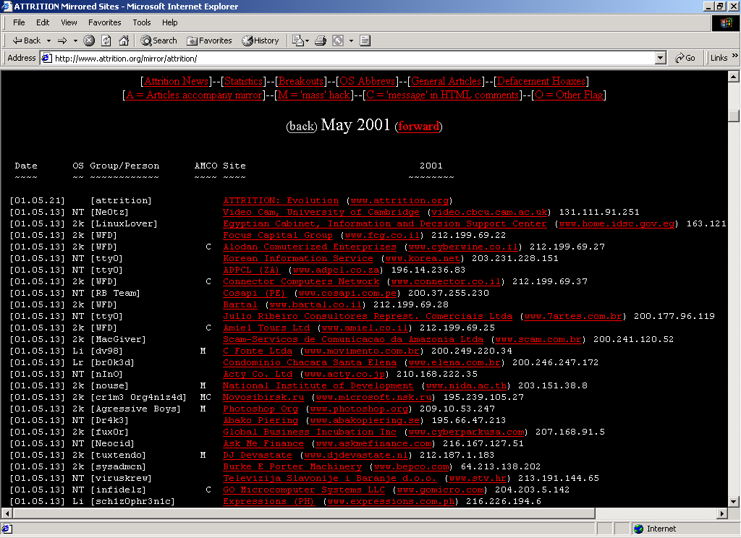The height and width of the screenshot is (538, 741).
Task: Open the Defacement Hoaxes link
Action: pyautogui.click(x=541, y=81)
